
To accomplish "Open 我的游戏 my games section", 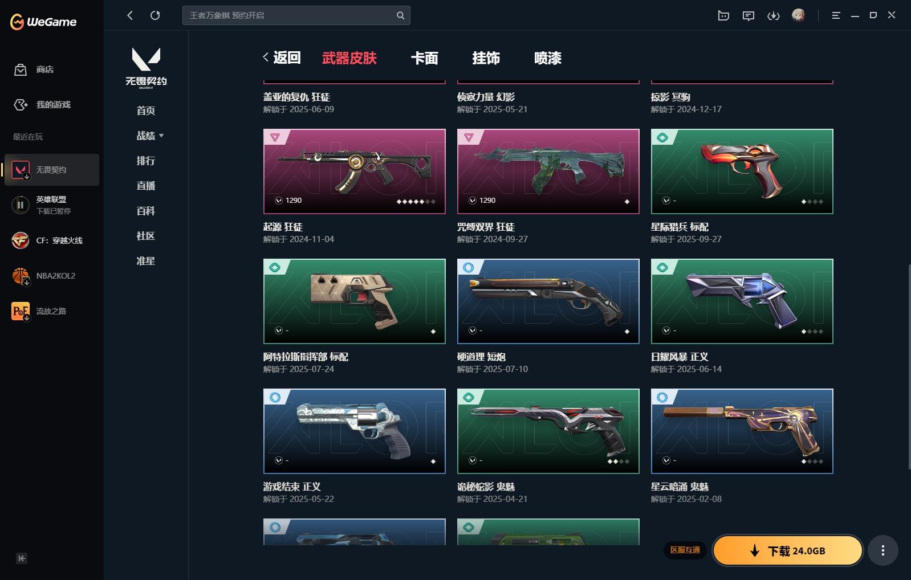I will coord(42,105).
